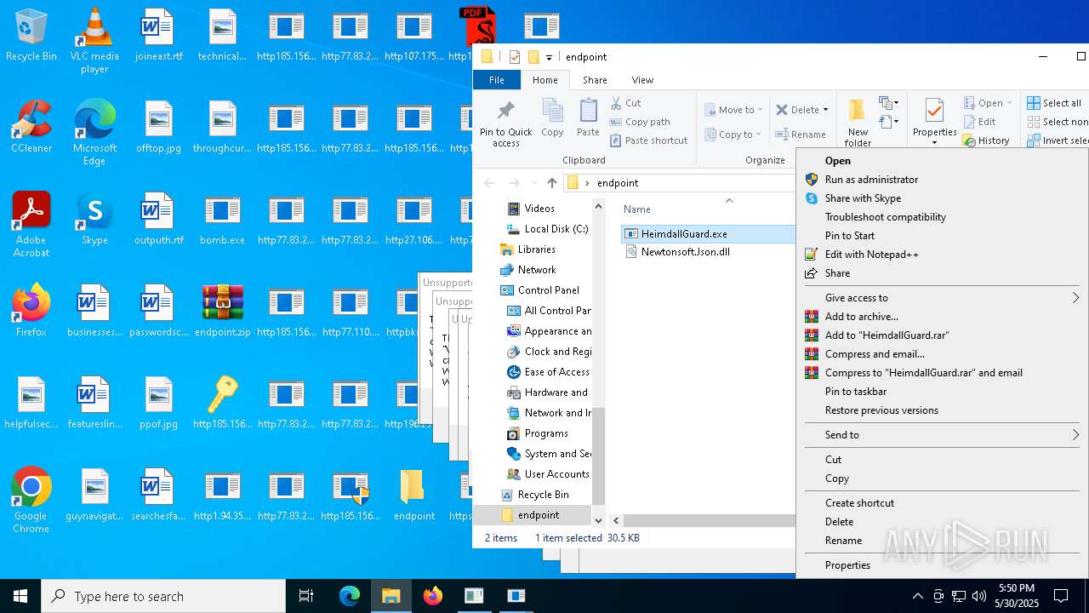
Task: Click the Task View taskbar button
Action: [x=306, y=596]
